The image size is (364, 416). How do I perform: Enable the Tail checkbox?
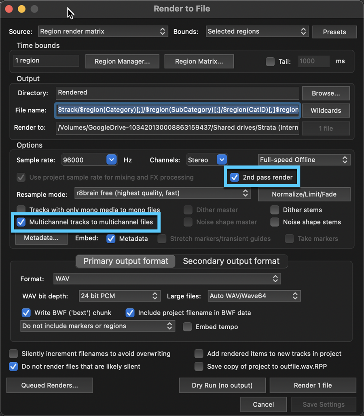point(270,62)
